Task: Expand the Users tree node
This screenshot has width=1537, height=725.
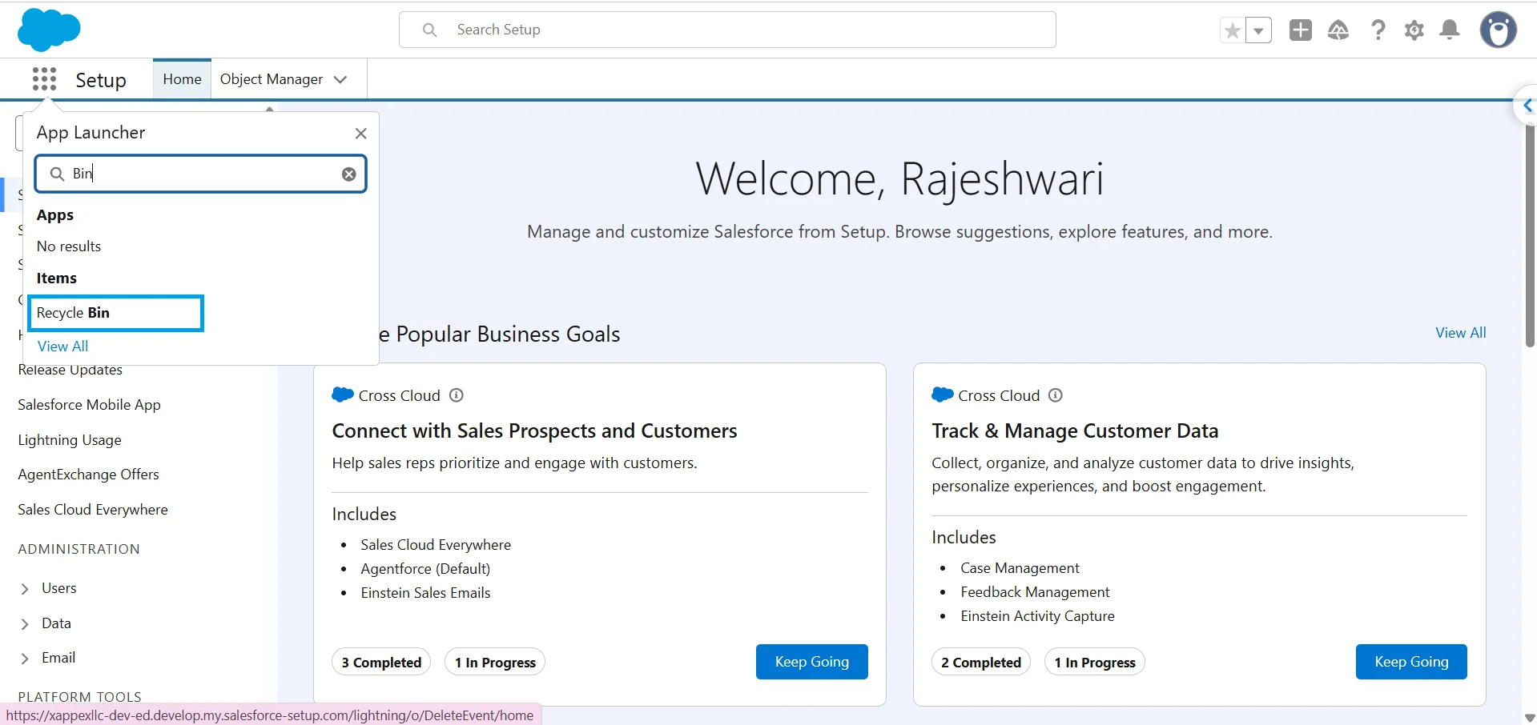Action: [25, 589]
